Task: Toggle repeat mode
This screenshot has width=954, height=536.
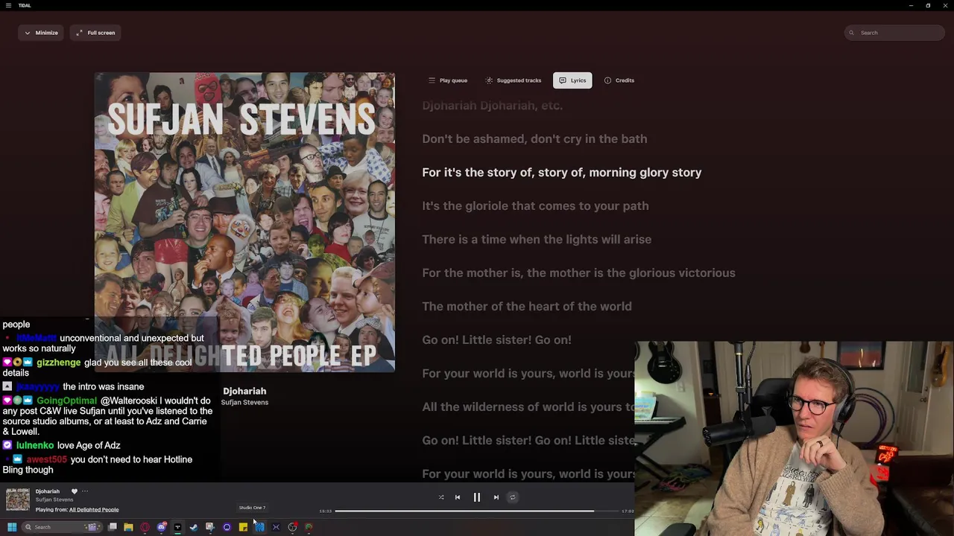Action: coord(513,497)
